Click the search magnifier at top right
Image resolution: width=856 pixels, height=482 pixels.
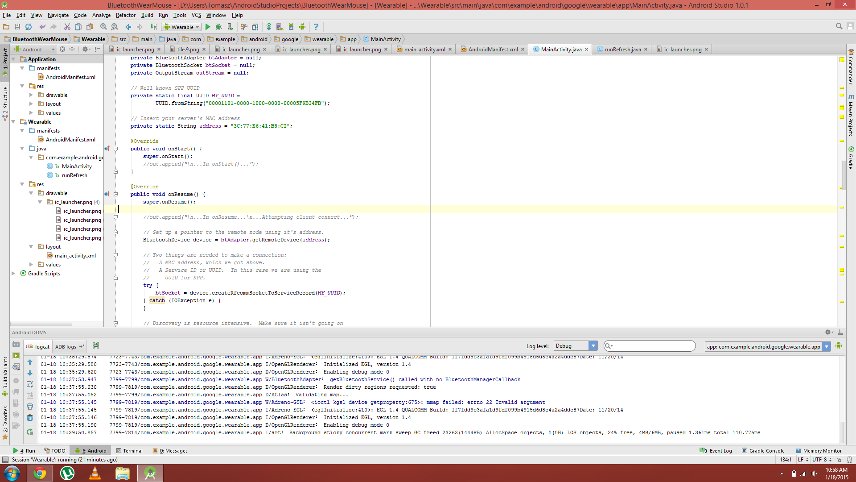point(839,27)
